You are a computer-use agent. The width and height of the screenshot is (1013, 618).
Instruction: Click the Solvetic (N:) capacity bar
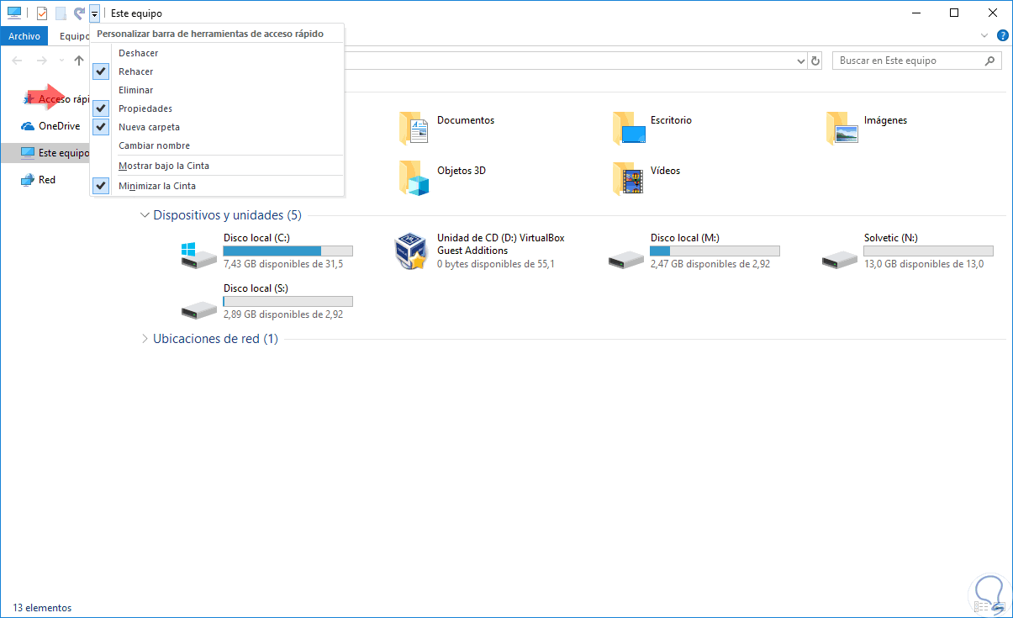click(929, 251)
